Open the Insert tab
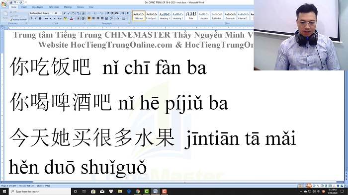 (x=24, y=7)
